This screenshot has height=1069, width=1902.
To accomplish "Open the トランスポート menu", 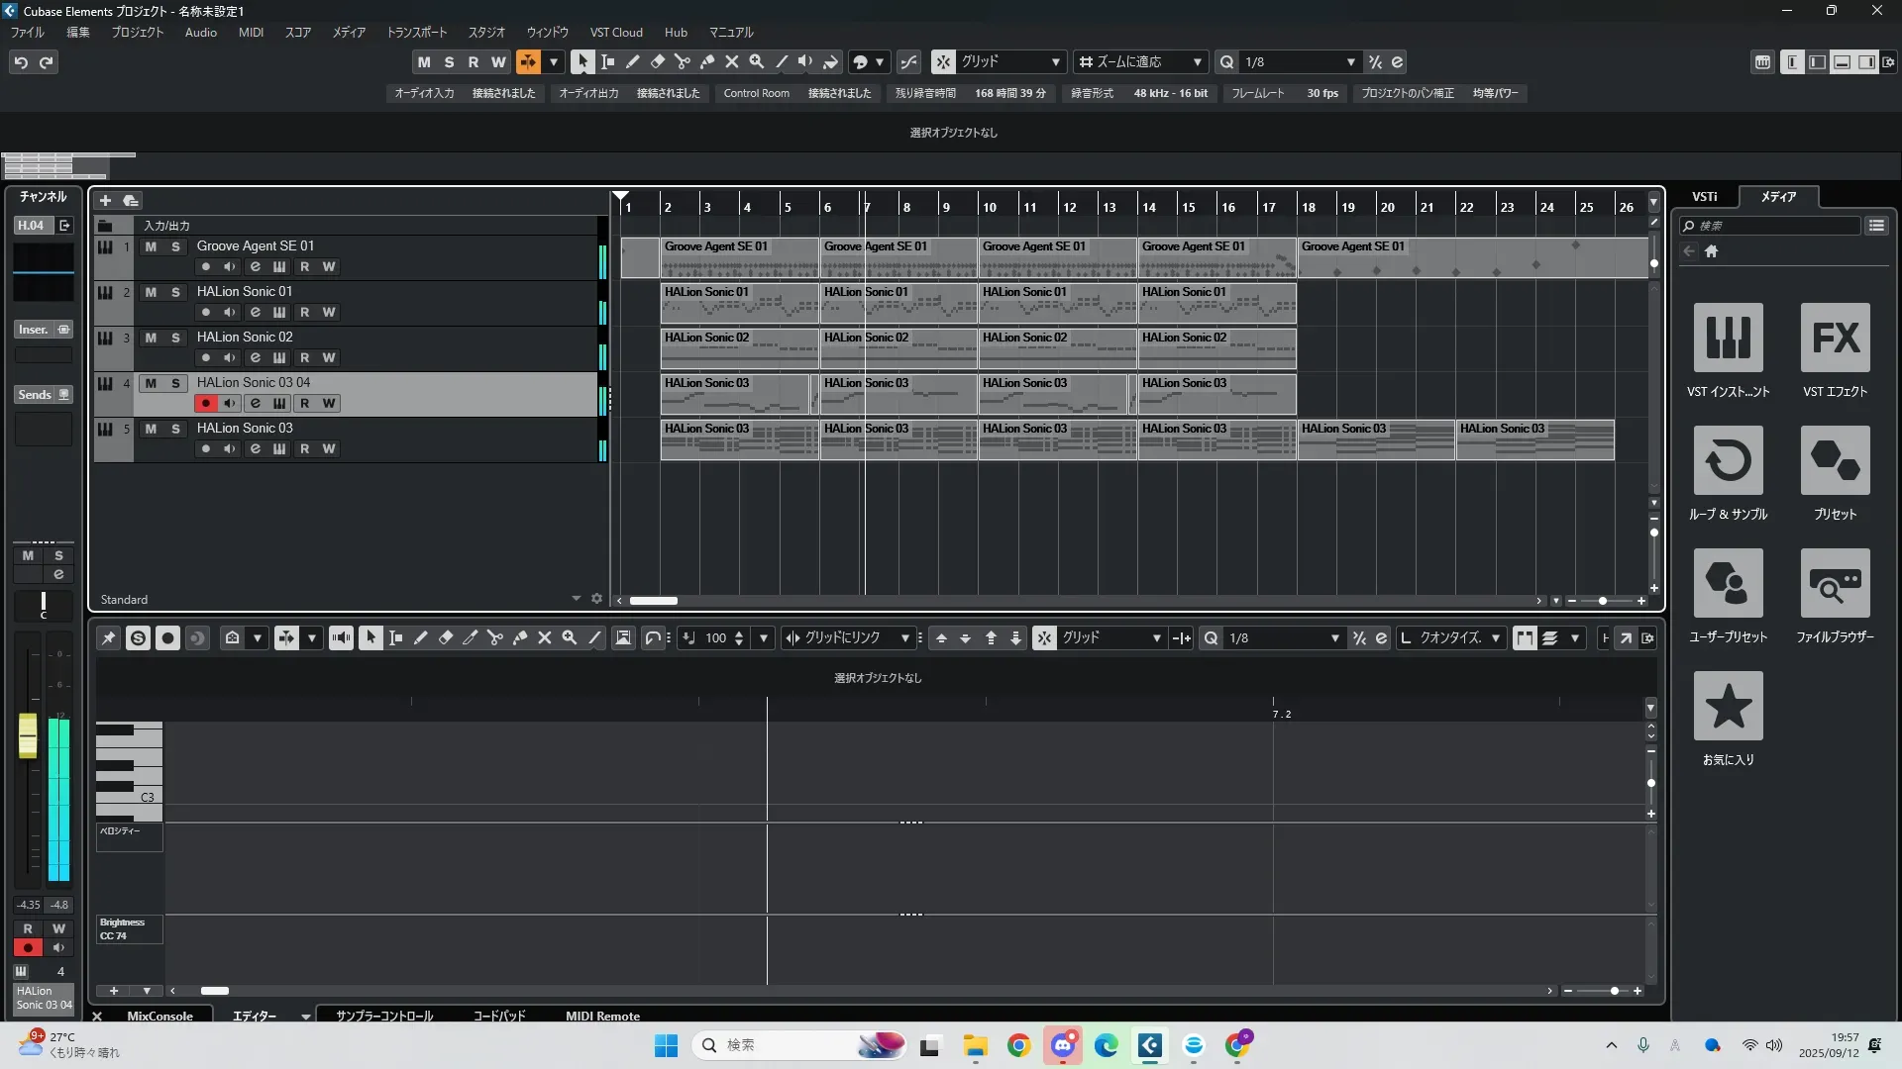I will [416, 32].
